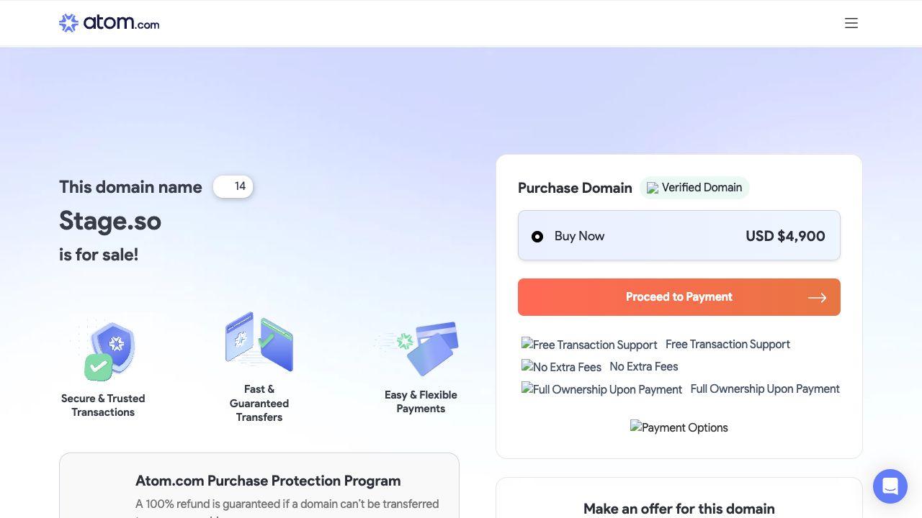Click the Stage.so domain name heading
922x518 pixels.
click(x=110, y=221)
